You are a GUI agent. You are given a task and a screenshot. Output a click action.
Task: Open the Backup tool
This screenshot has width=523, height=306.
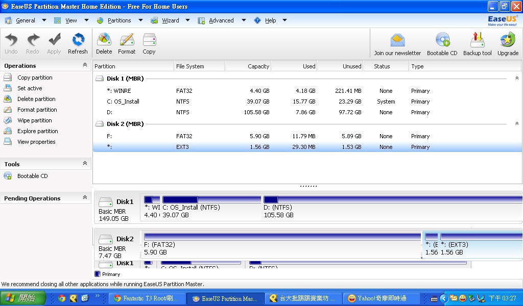coord(478,44)
